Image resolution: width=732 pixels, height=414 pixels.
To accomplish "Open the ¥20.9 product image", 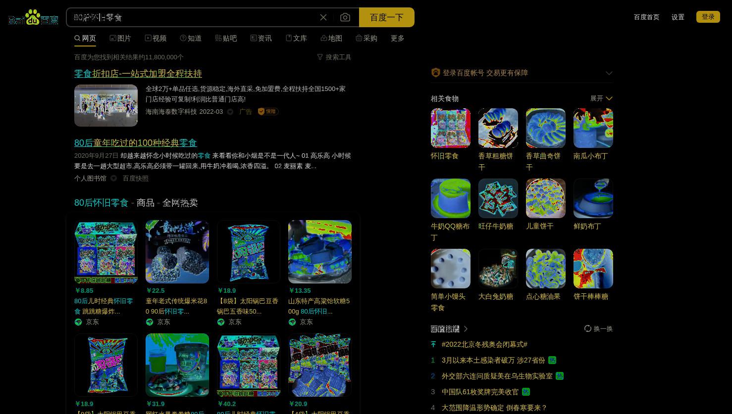I will pyautogui.click(x=320, y=365).
